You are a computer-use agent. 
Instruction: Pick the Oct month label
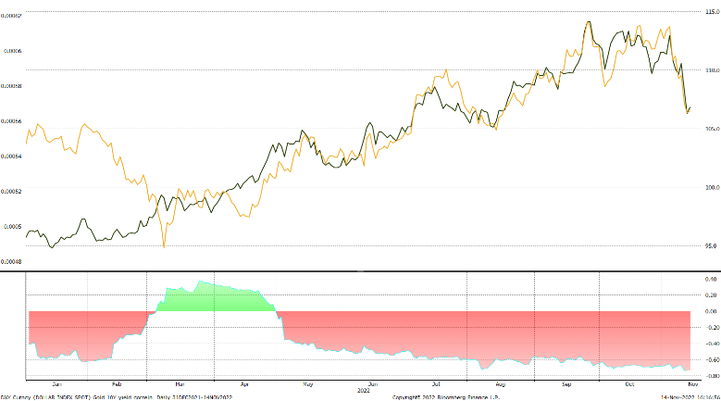[x=629, y=384]
